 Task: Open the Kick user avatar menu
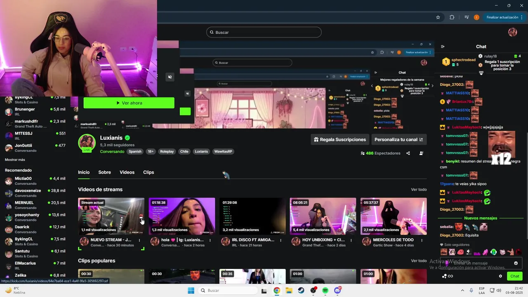pyautogui.click(x=512, y=32)
